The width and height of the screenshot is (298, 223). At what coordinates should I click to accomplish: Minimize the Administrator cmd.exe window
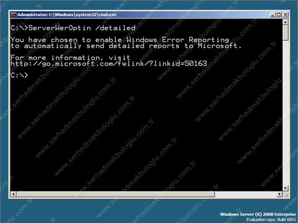click(x=273, y=14)
